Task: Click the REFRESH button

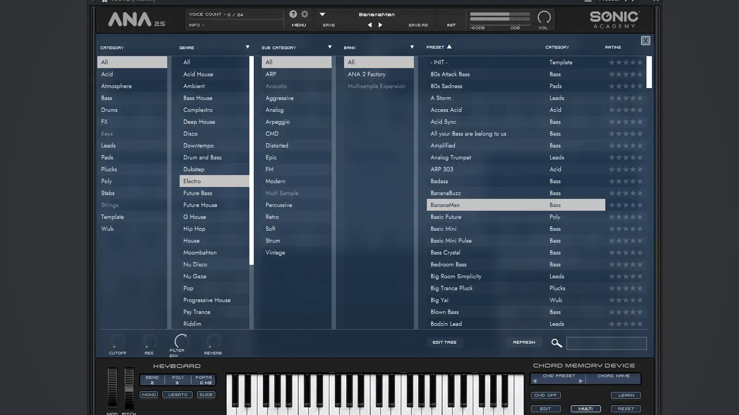Action: (524, 342)
